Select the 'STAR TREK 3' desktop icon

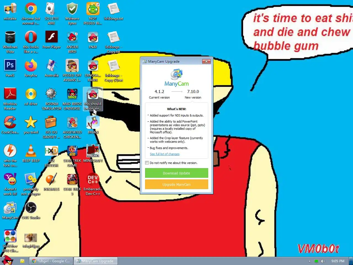coord(72,180)
